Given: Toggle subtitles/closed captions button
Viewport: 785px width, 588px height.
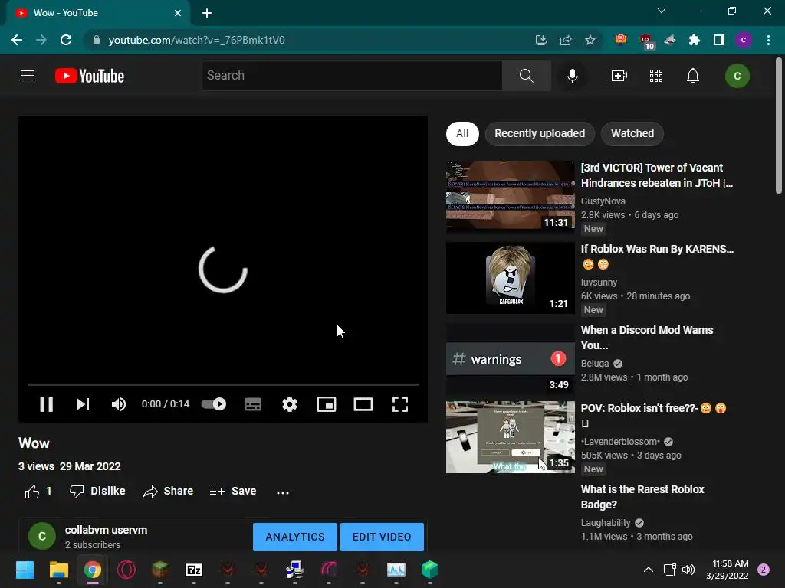Looking at the screenshot, I should point(253,404).
